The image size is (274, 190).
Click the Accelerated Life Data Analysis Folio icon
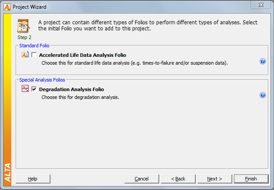pos(25,54)
